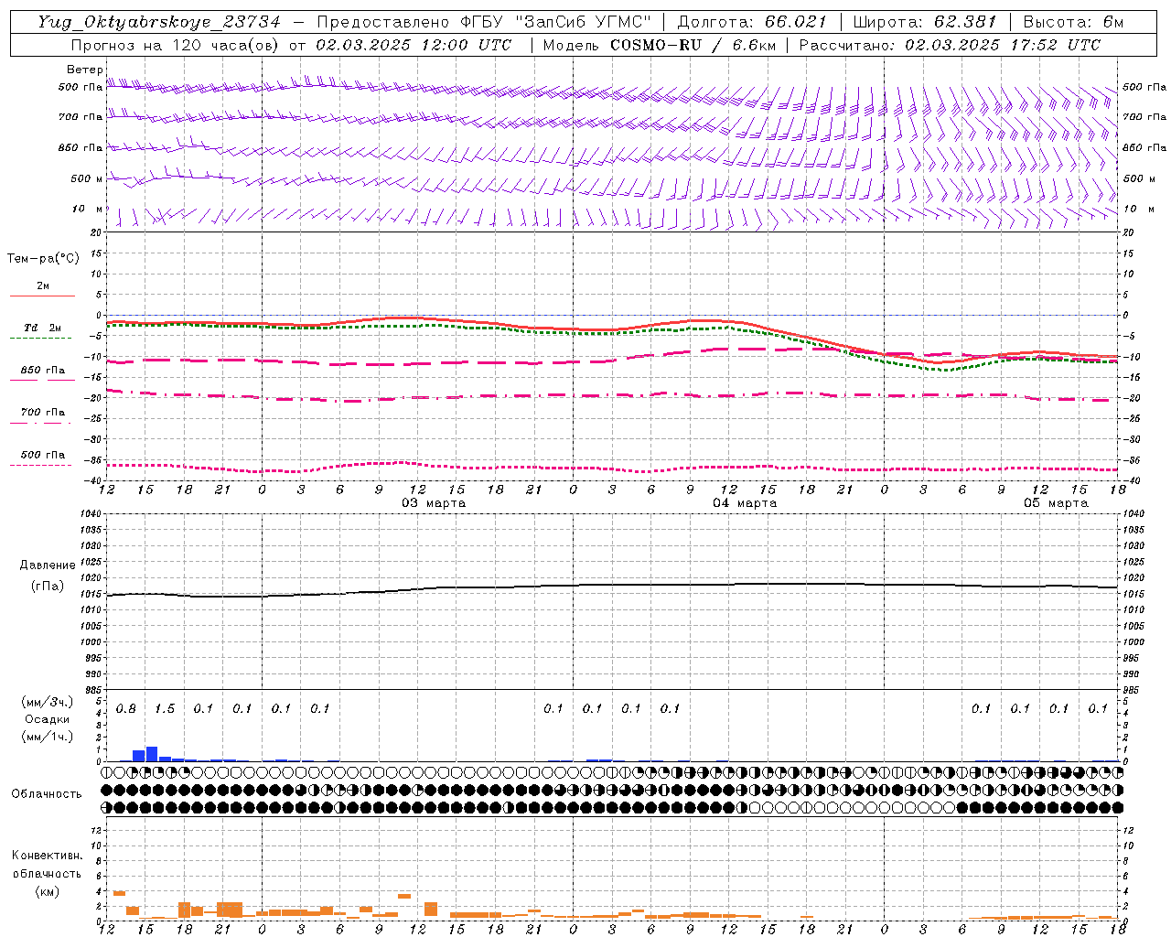
Task: Click the forecast text Прогноз на 120 часа(ов)
Action: pyautogui.click(x=175, y=45)
